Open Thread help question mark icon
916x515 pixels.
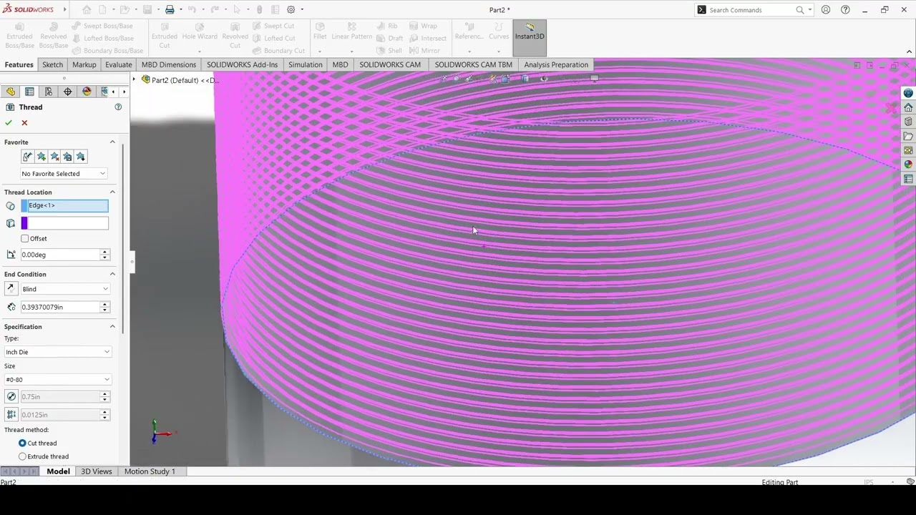tap(118, 107)
